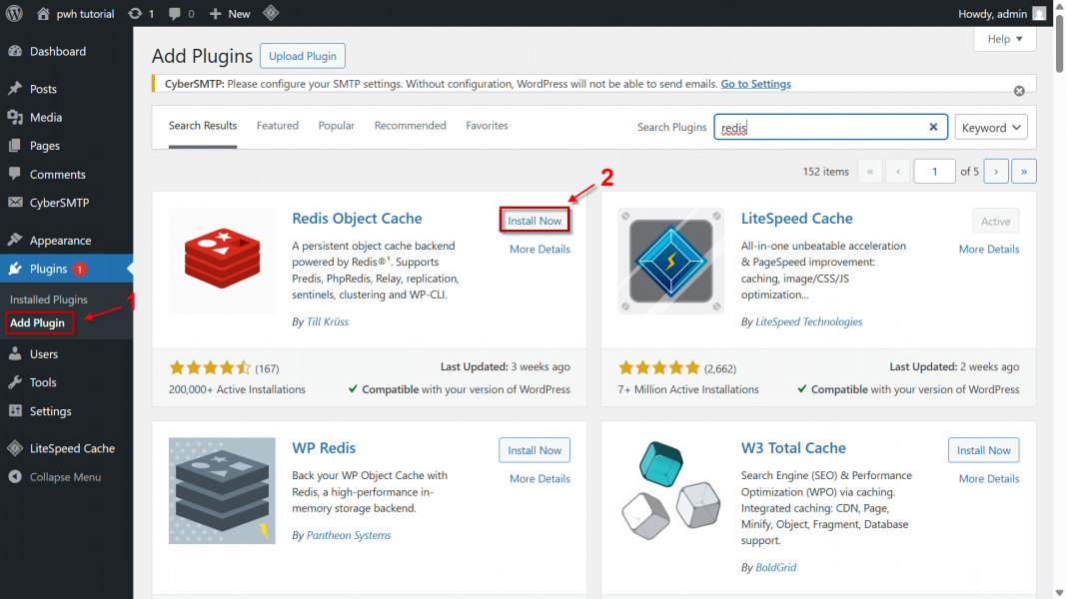Click the admin avatar image
Screen dimensions: 1066x599
1039,14
